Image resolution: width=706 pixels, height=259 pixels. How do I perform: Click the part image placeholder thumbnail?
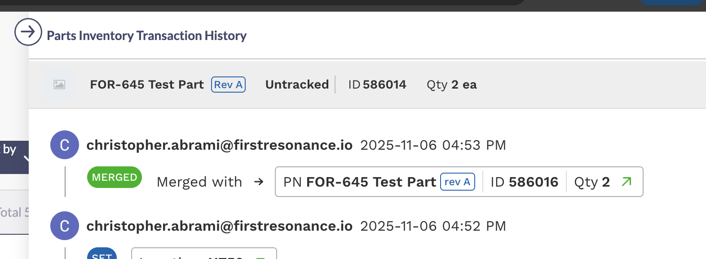pos(59,85)
